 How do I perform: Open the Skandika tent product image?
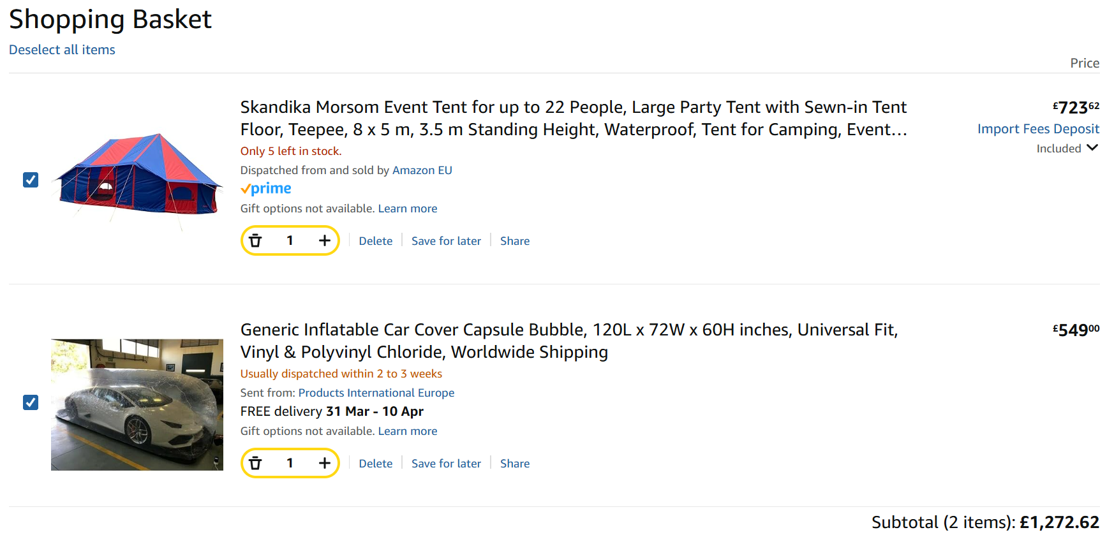click(x=137, y=180)
